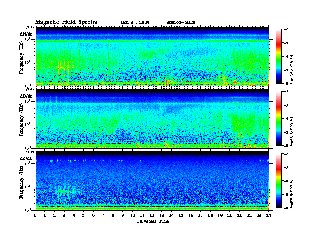Click the log PSD label beside dH/dt colorbar
Viewport: 320px width, 247px height.
tap(291, 69)
